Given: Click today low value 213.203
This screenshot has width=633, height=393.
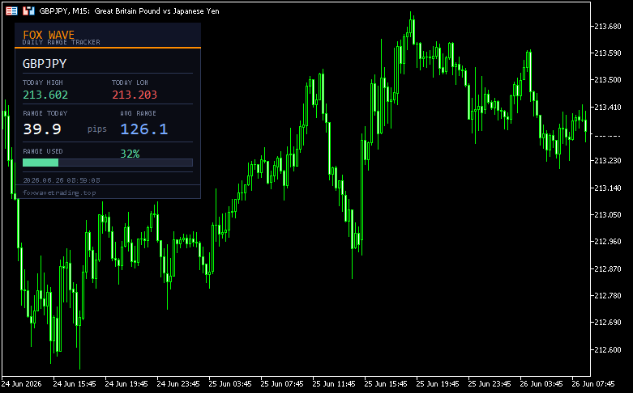Looking at the screenshot, I should pyautogui.click(x=135, y=95).
